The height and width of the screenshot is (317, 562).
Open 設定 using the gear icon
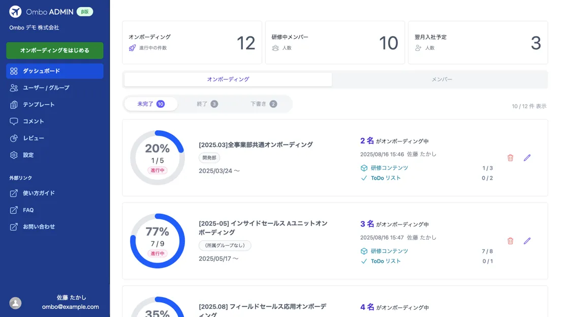point(14,155)
